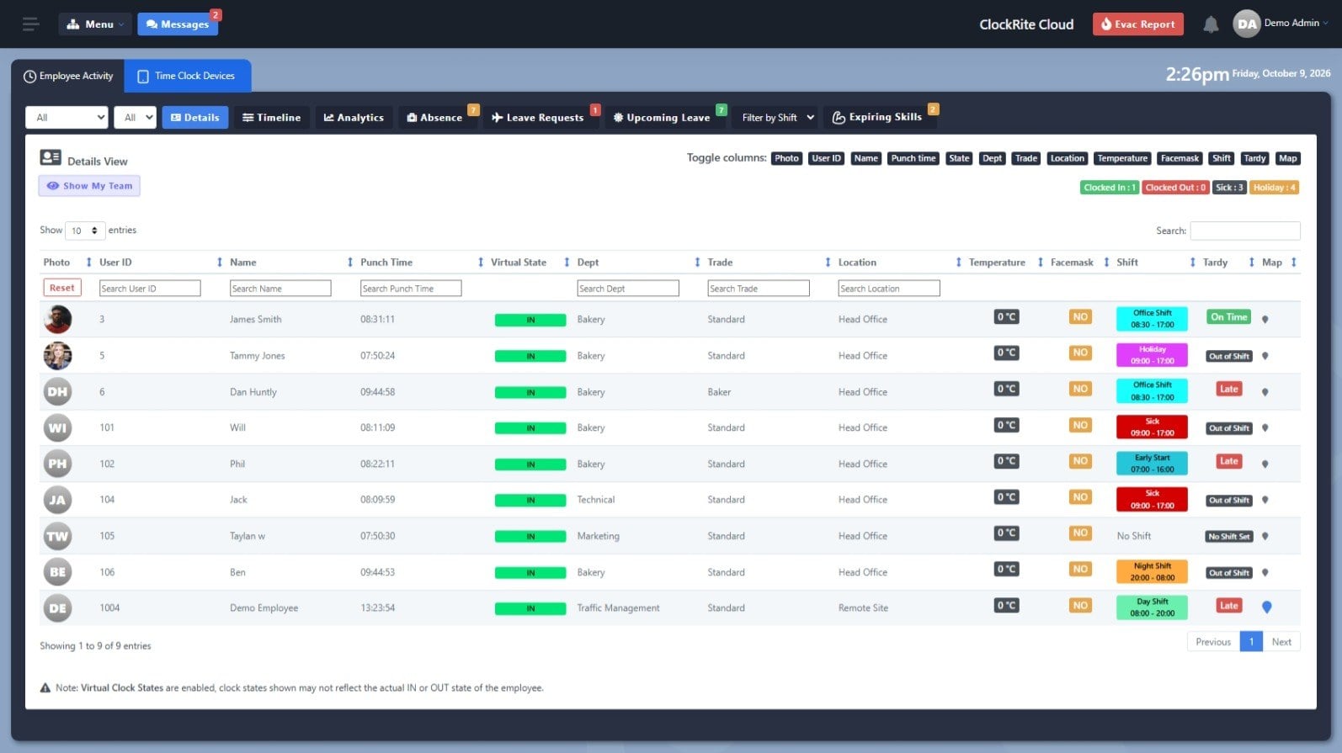The width and height of the screenshot is (1342, 753).
Task: Click Tammy Jones's profile photo
Action: click(57, 355)
